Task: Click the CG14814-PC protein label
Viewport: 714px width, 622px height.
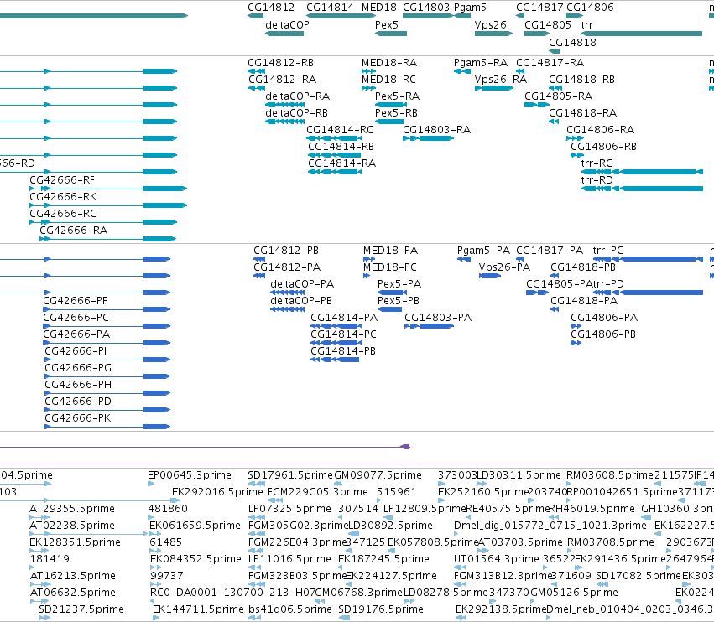Action: tap(343, 334)
